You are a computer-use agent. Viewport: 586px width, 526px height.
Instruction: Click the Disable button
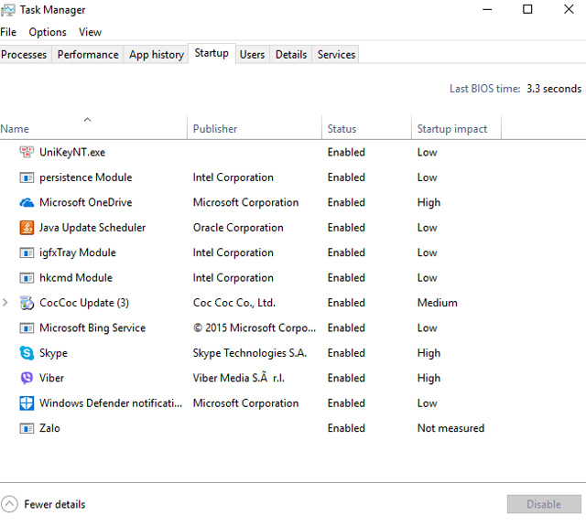pos(544,504)
